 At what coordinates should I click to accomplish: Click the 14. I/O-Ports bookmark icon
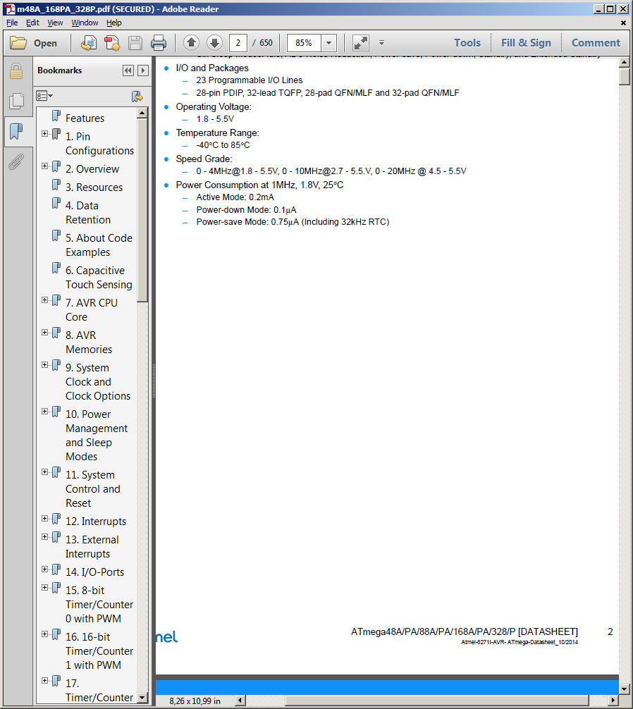[x=56, y=569]
